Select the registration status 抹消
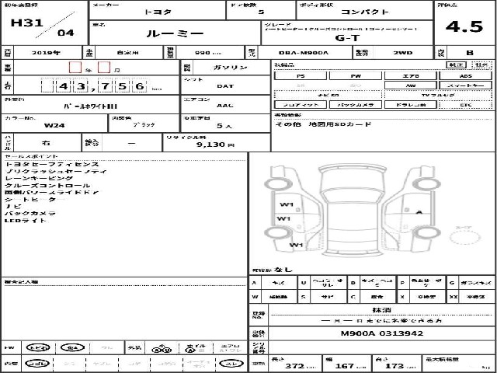This screenshot has height=373, width=497. point(381,310)
